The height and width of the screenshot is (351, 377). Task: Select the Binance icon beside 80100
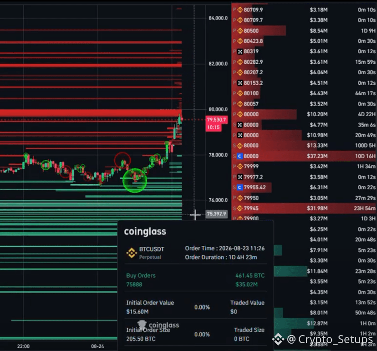coord(240,93)
